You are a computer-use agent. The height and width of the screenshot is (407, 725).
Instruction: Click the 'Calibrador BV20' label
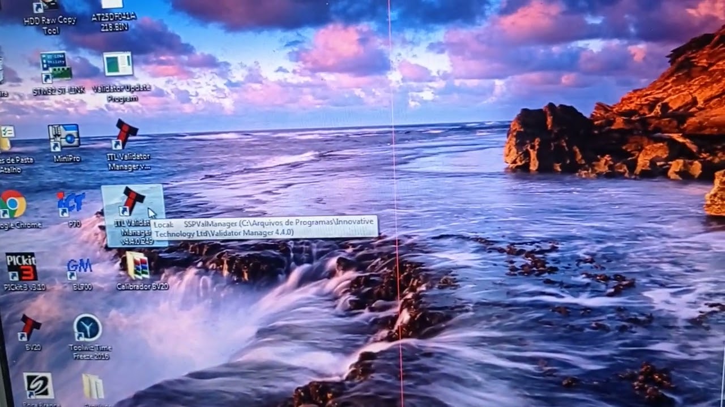point(142,287)
